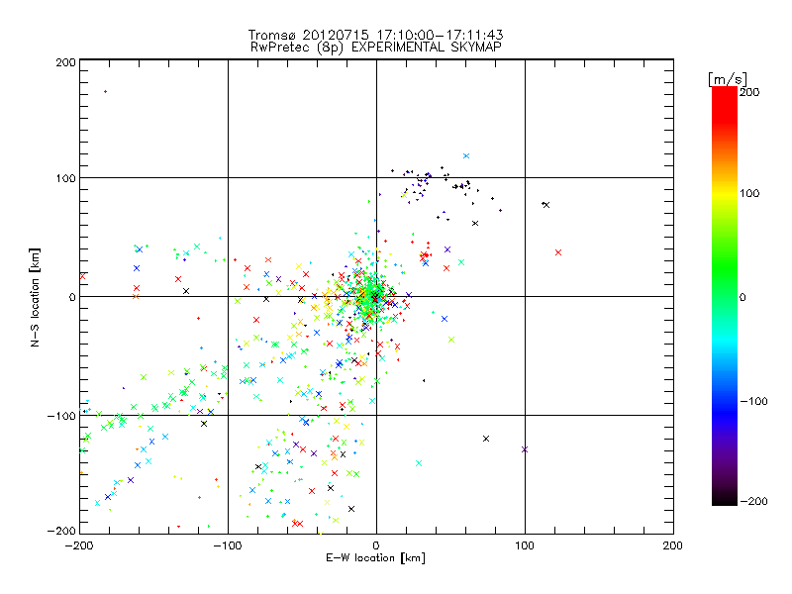Click the colorbar's black region near -200

tap(725, 498)
